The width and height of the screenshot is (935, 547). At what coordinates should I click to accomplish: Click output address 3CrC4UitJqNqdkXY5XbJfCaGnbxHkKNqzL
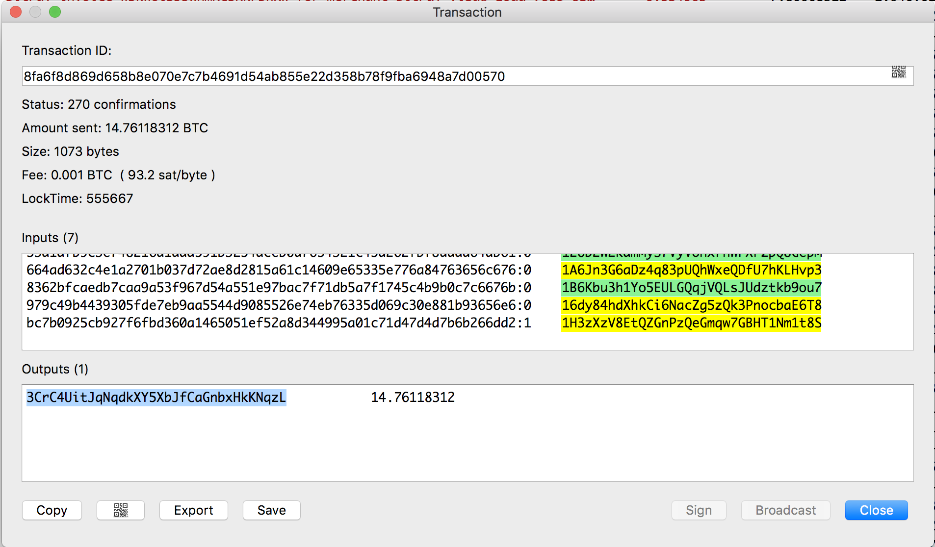pos(156,398)
